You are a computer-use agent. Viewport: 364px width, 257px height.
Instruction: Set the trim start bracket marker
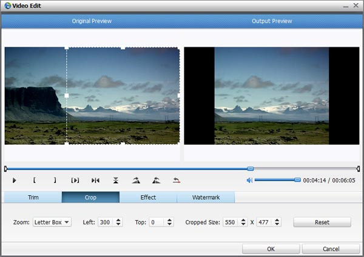pyautogui.click(x=34, y=180)
